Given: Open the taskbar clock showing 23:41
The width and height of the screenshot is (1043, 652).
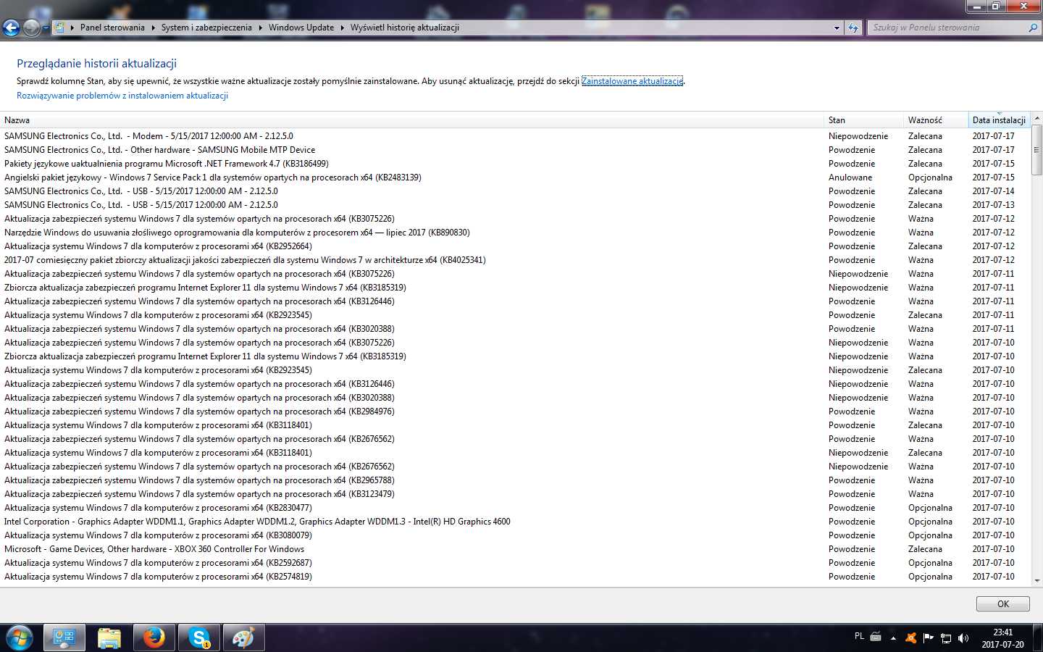Looking at the screenshot, I should [x=1003, y=638].
